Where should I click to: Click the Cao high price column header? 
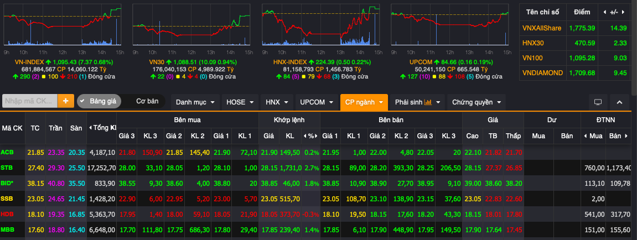(472, 135)
